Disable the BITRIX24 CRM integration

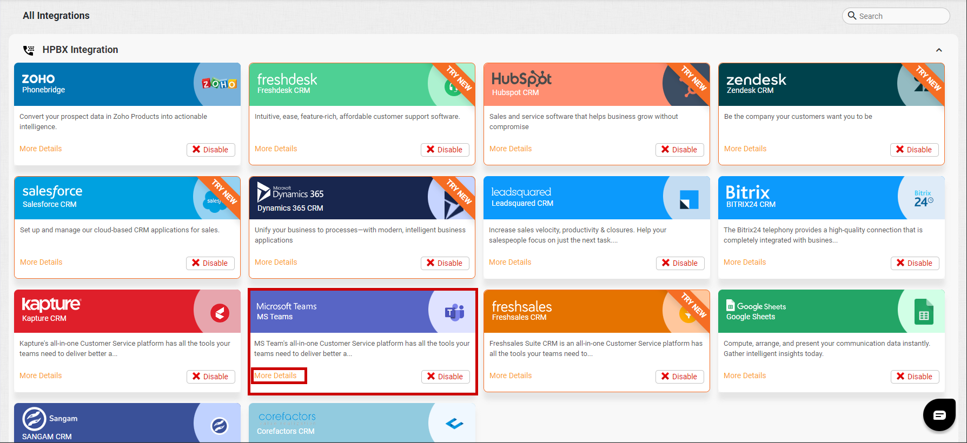pos(915,263)
